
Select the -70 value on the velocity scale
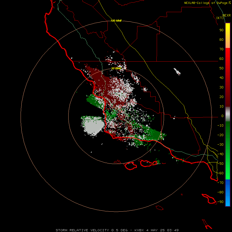tap(220, 183)
